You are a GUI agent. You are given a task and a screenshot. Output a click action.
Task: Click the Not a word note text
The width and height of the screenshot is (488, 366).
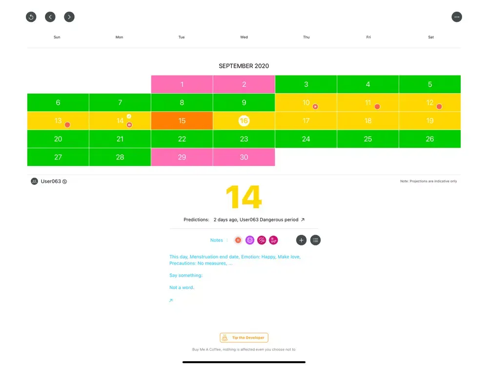click(182, 287)
